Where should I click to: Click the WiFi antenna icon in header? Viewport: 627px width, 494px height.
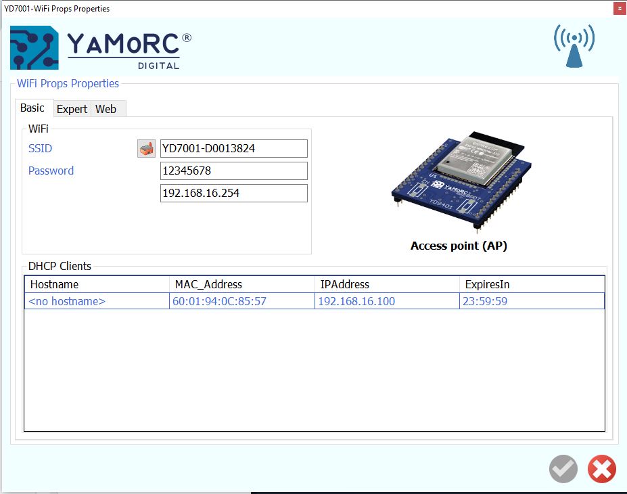pyautogui.click(x=574, y=46)
